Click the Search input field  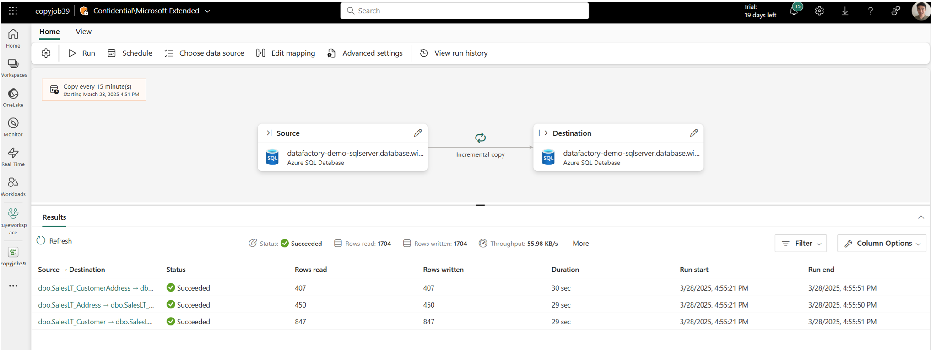point(464,11)
